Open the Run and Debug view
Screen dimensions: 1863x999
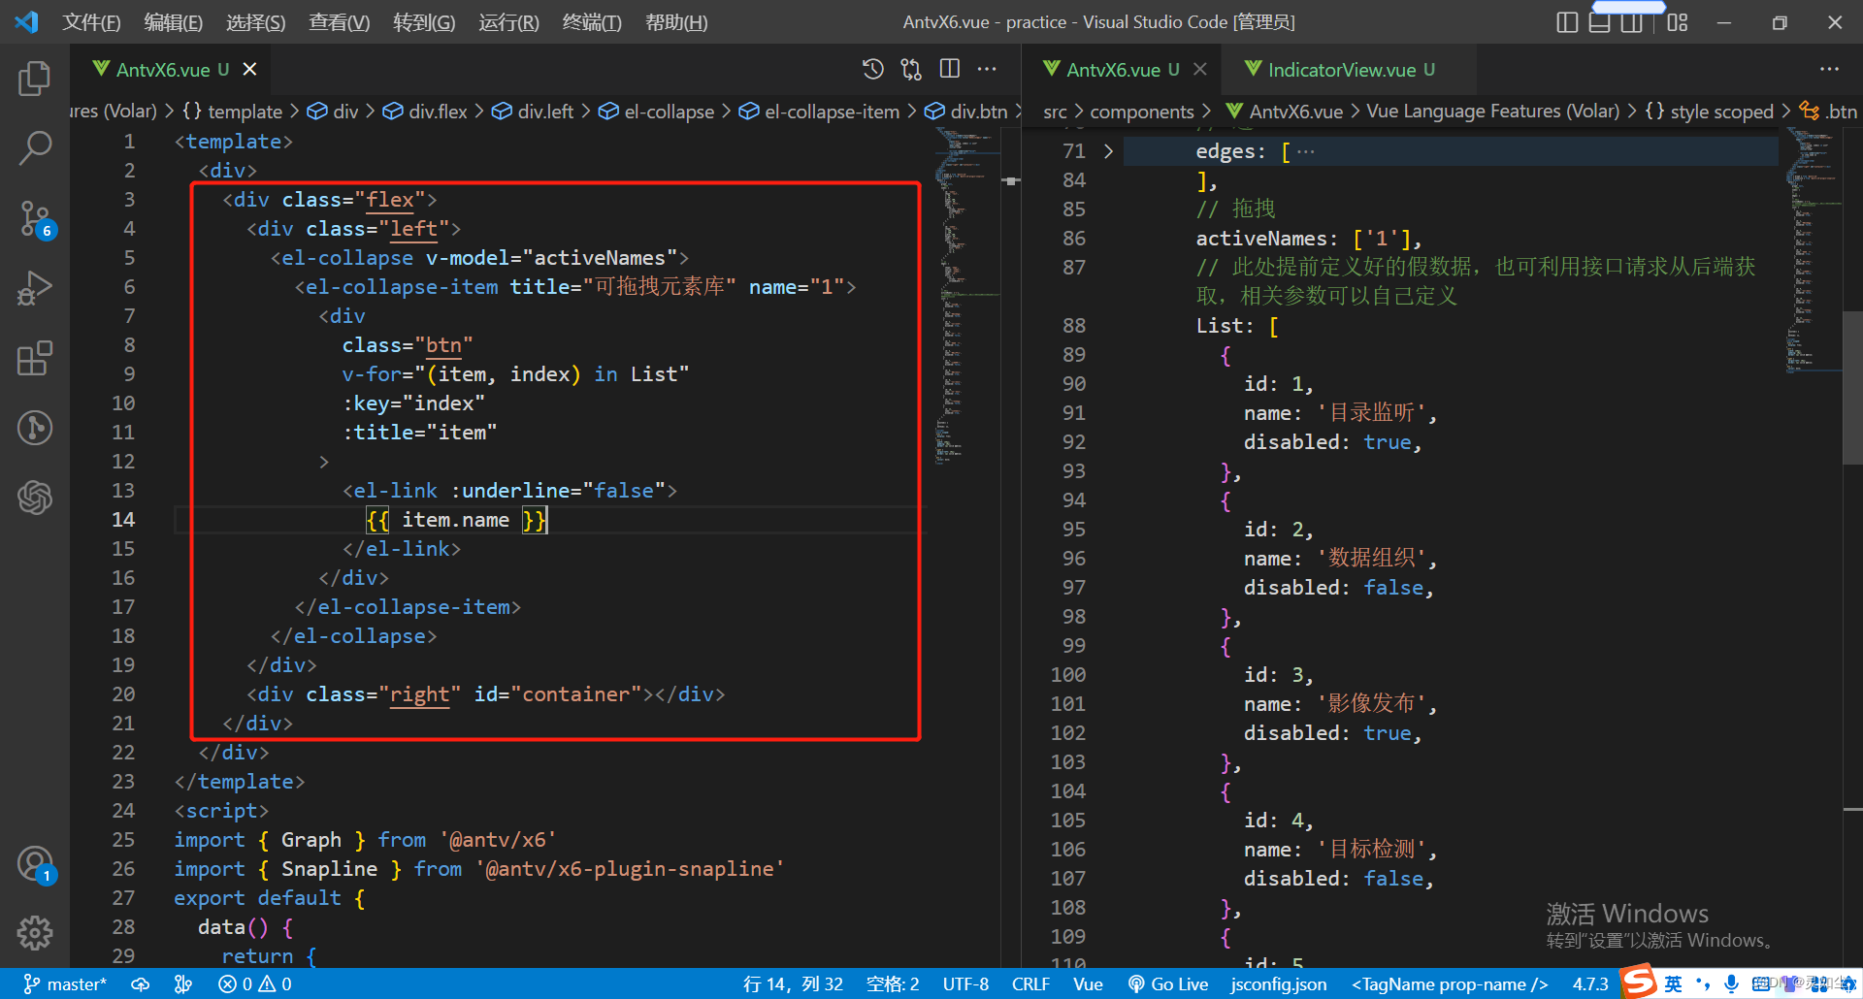(x=35, y=288)
